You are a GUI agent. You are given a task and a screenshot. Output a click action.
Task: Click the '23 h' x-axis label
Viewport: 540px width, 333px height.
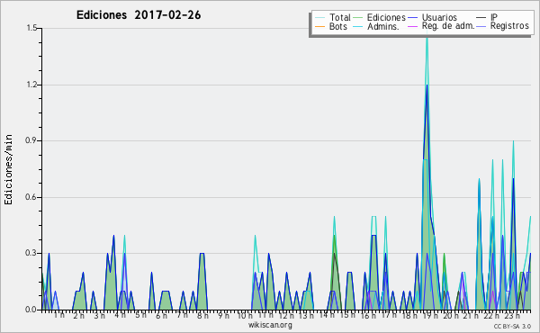tap(512, 316)
